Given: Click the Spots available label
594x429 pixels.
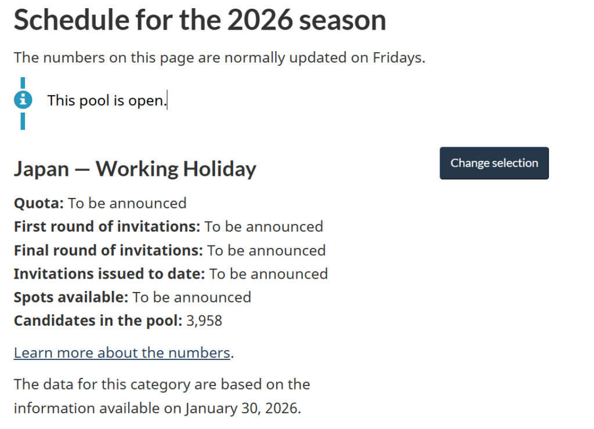Looking at the screenshot, I should [71, 297].
